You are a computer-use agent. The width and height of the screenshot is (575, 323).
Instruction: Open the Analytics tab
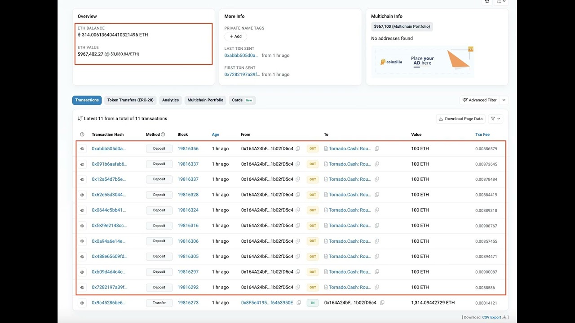pos(170,100)
